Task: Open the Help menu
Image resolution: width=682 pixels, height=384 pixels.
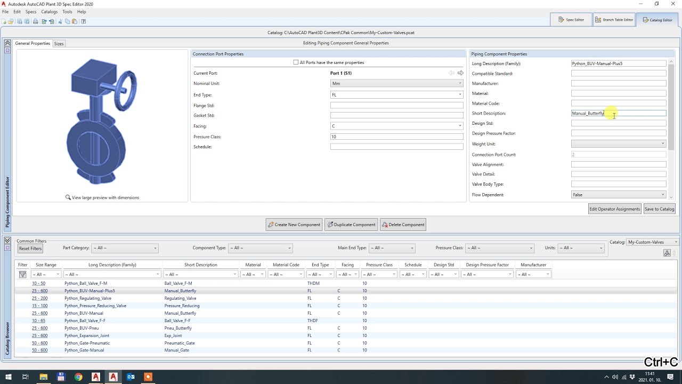Action: (82, 12)
